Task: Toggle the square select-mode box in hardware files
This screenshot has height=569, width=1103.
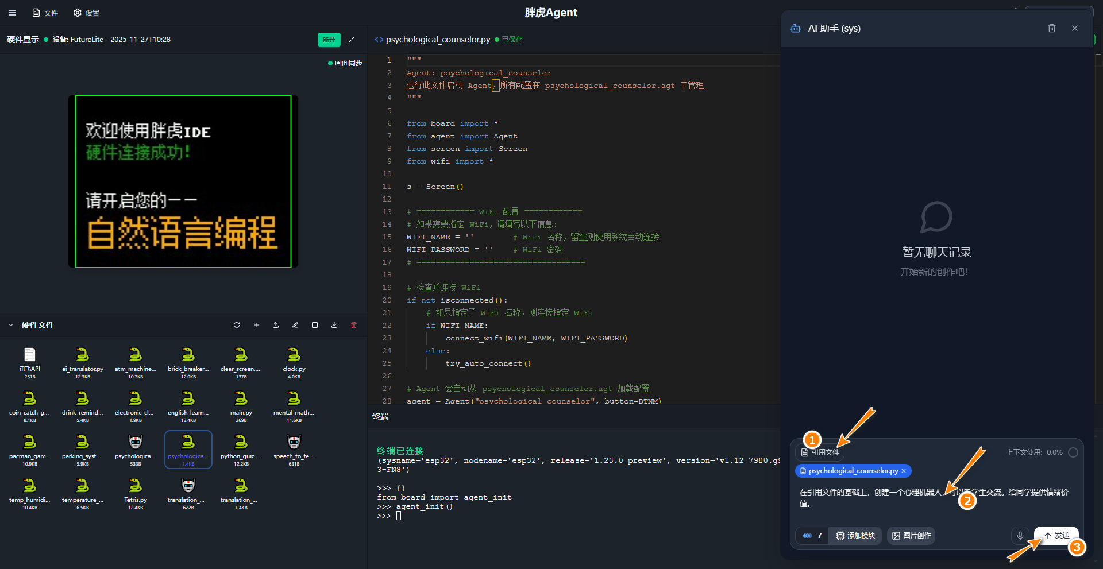Action: [315, 325]
